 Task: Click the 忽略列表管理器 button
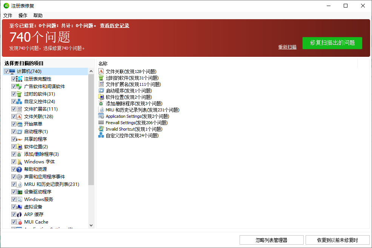coord(271,240)
